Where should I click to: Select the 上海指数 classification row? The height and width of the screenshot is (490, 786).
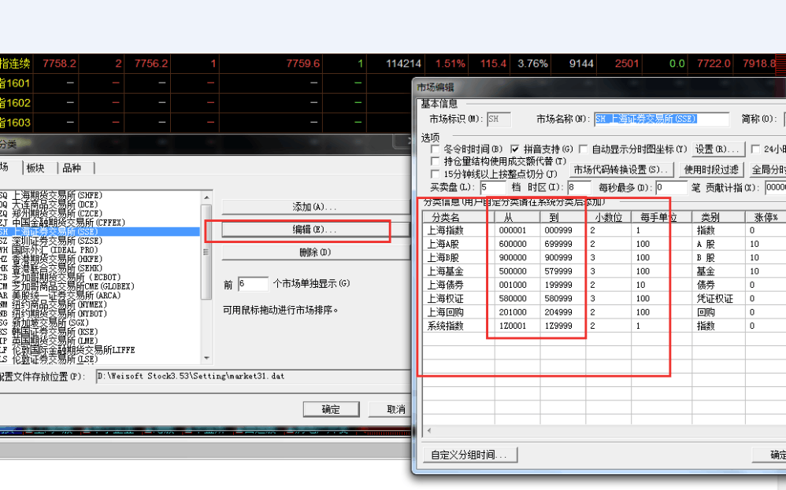[x=604, y=230]
